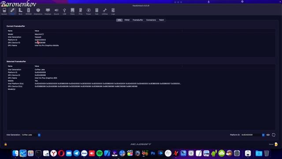Open the Displays toolbar section
Screen dimensions: 282x159
(x=48, y=11)
